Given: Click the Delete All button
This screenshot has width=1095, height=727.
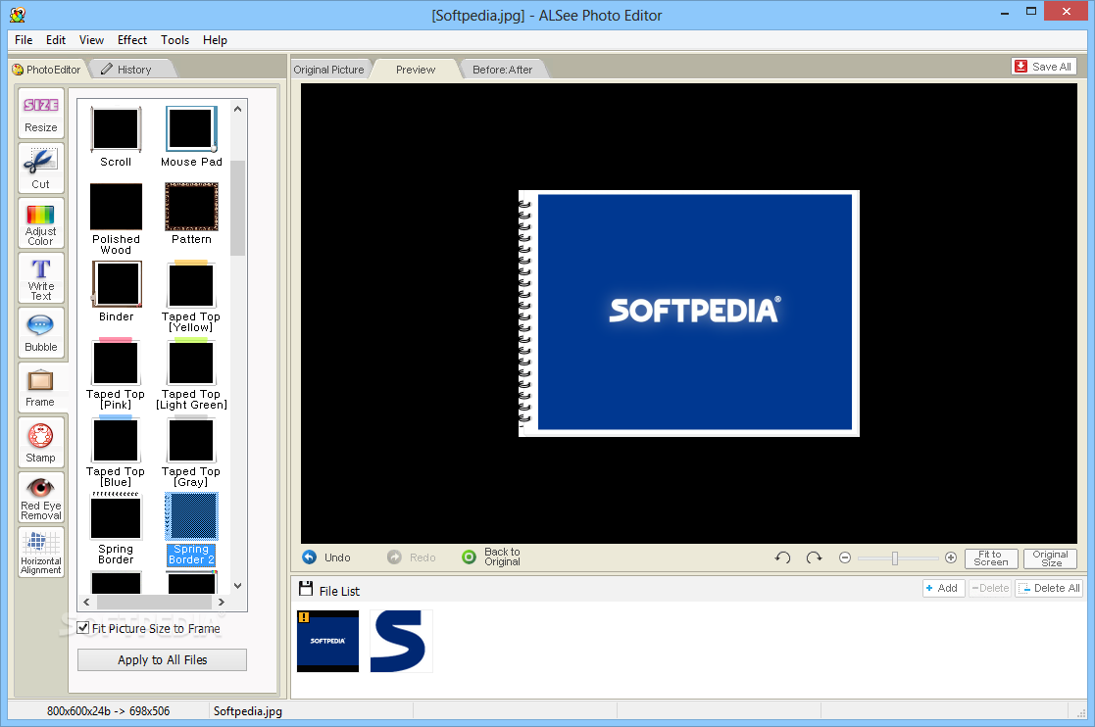Looking at the screenshot, I should 1050,588.
